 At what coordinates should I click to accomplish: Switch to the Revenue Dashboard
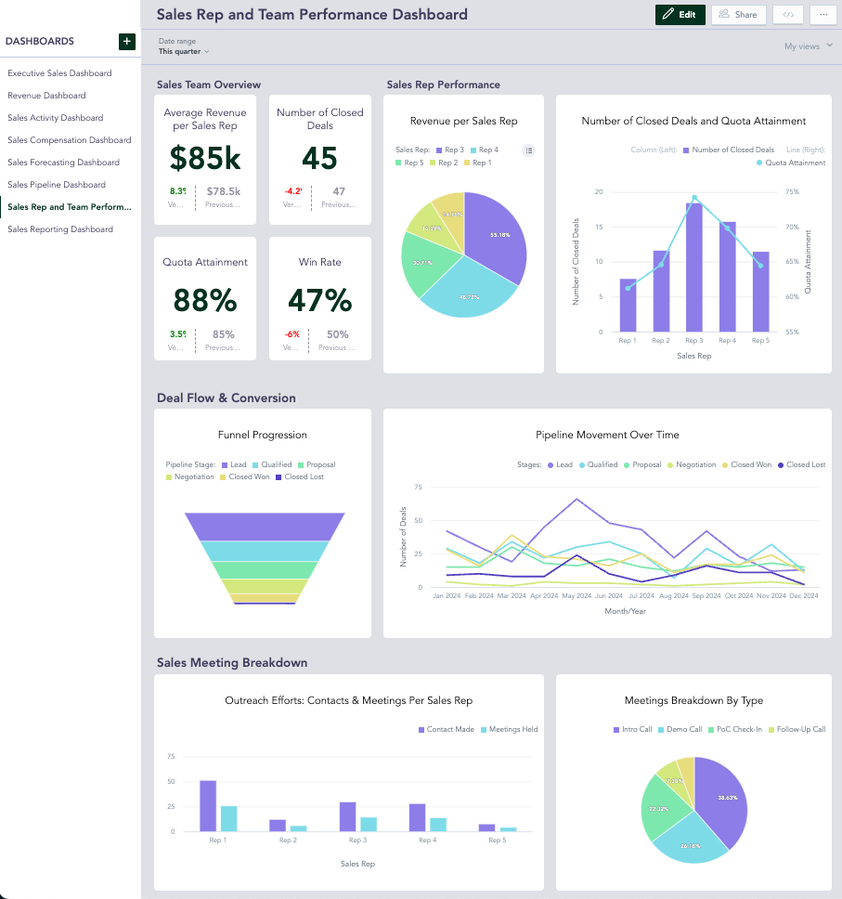click(46, 95)
